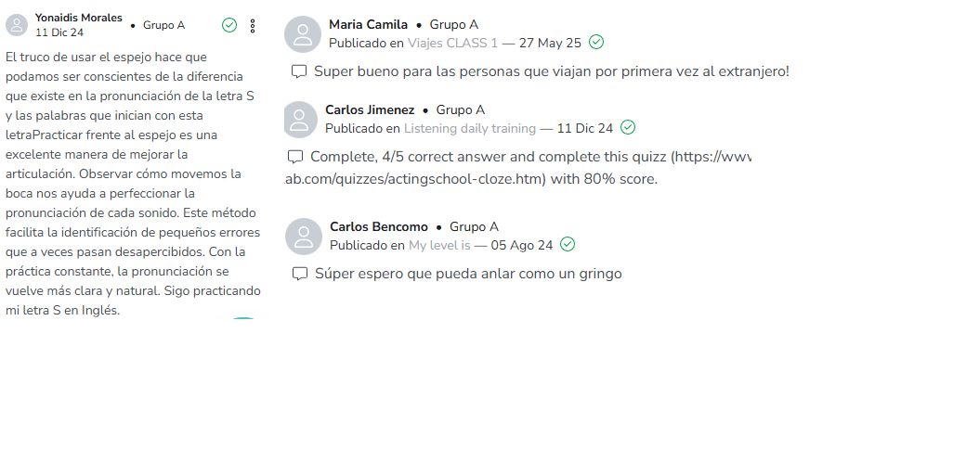966x449 pixels.
Task: Click Maria Camila's profile avatar
Action: point(302,33)
